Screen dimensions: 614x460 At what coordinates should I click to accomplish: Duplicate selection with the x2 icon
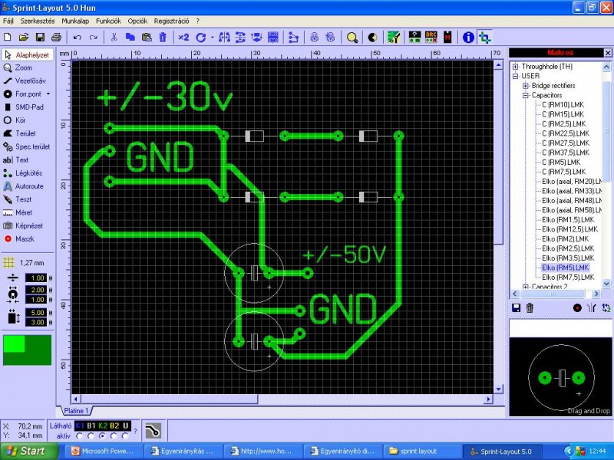pyautogui.click(x=183, y=38)
